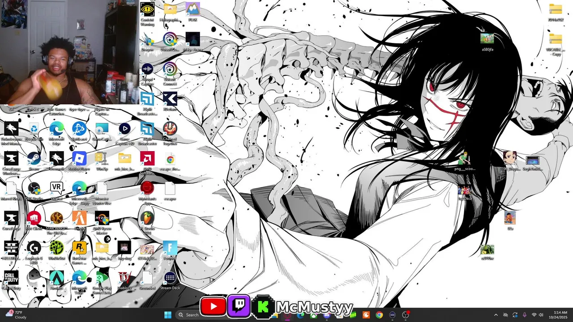Launch WinDirStat

tap(56, 250)
